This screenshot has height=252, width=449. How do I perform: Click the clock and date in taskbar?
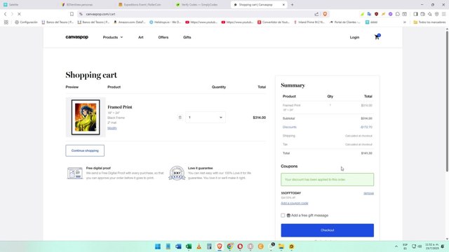pyautogui.click(x=431, y=246)
